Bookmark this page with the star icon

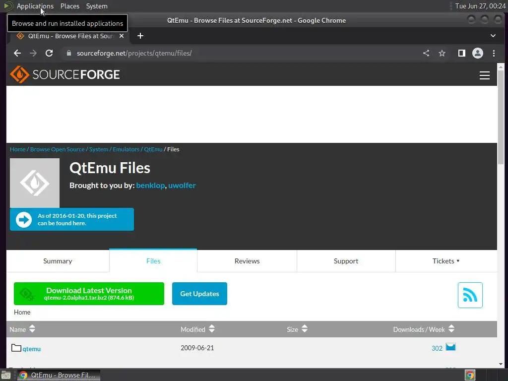(x=442, y=53)
